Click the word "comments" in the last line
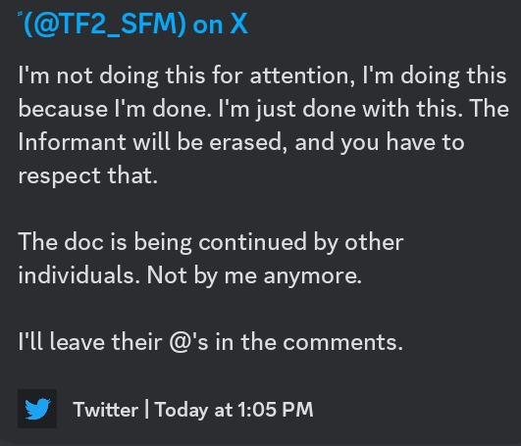521x446 pixels. tap(340, 342)
